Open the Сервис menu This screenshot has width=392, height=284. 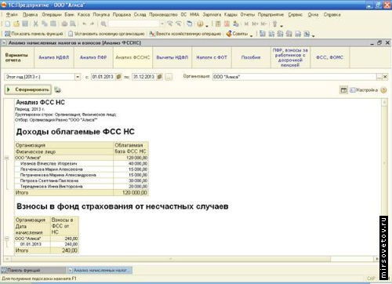tap(296, 15)
